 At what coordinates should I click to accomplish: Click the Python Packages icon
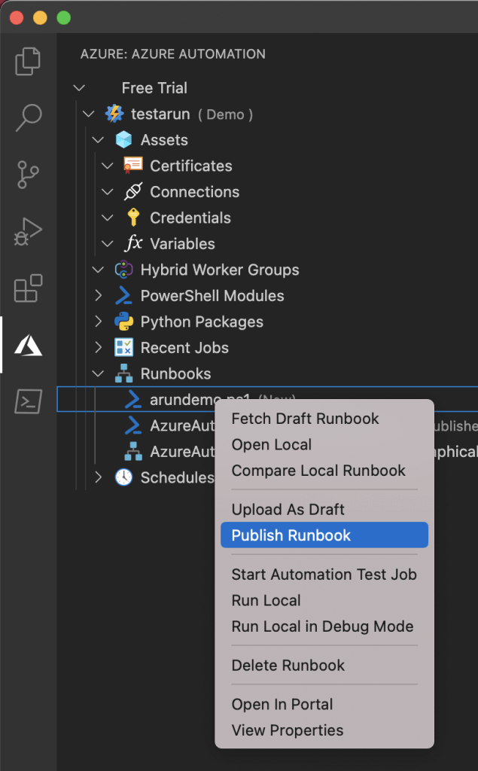123,322
